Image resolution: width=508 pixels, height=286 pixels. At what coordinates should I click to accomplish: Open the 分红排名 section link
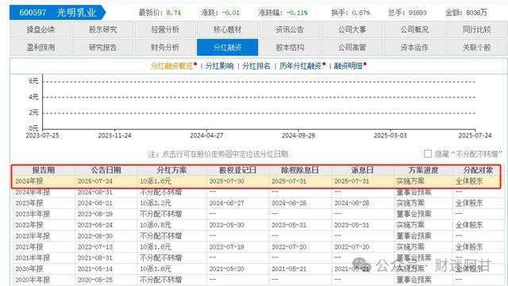[x=256, y=66]
